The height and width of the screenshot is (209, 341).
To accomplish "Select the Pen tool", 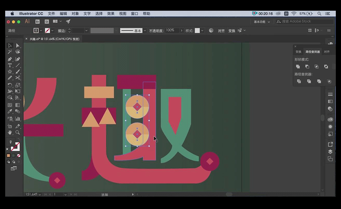I will [10, 59].
